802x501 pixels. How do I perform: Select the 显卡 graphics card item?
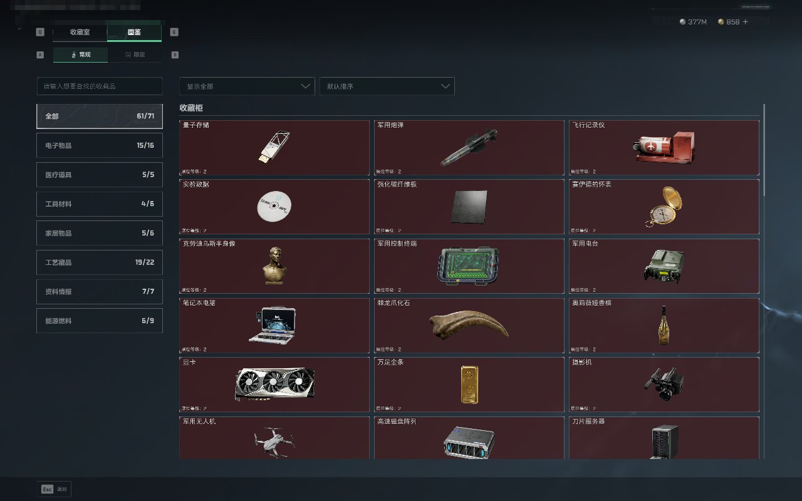click(x=274, y=385)
